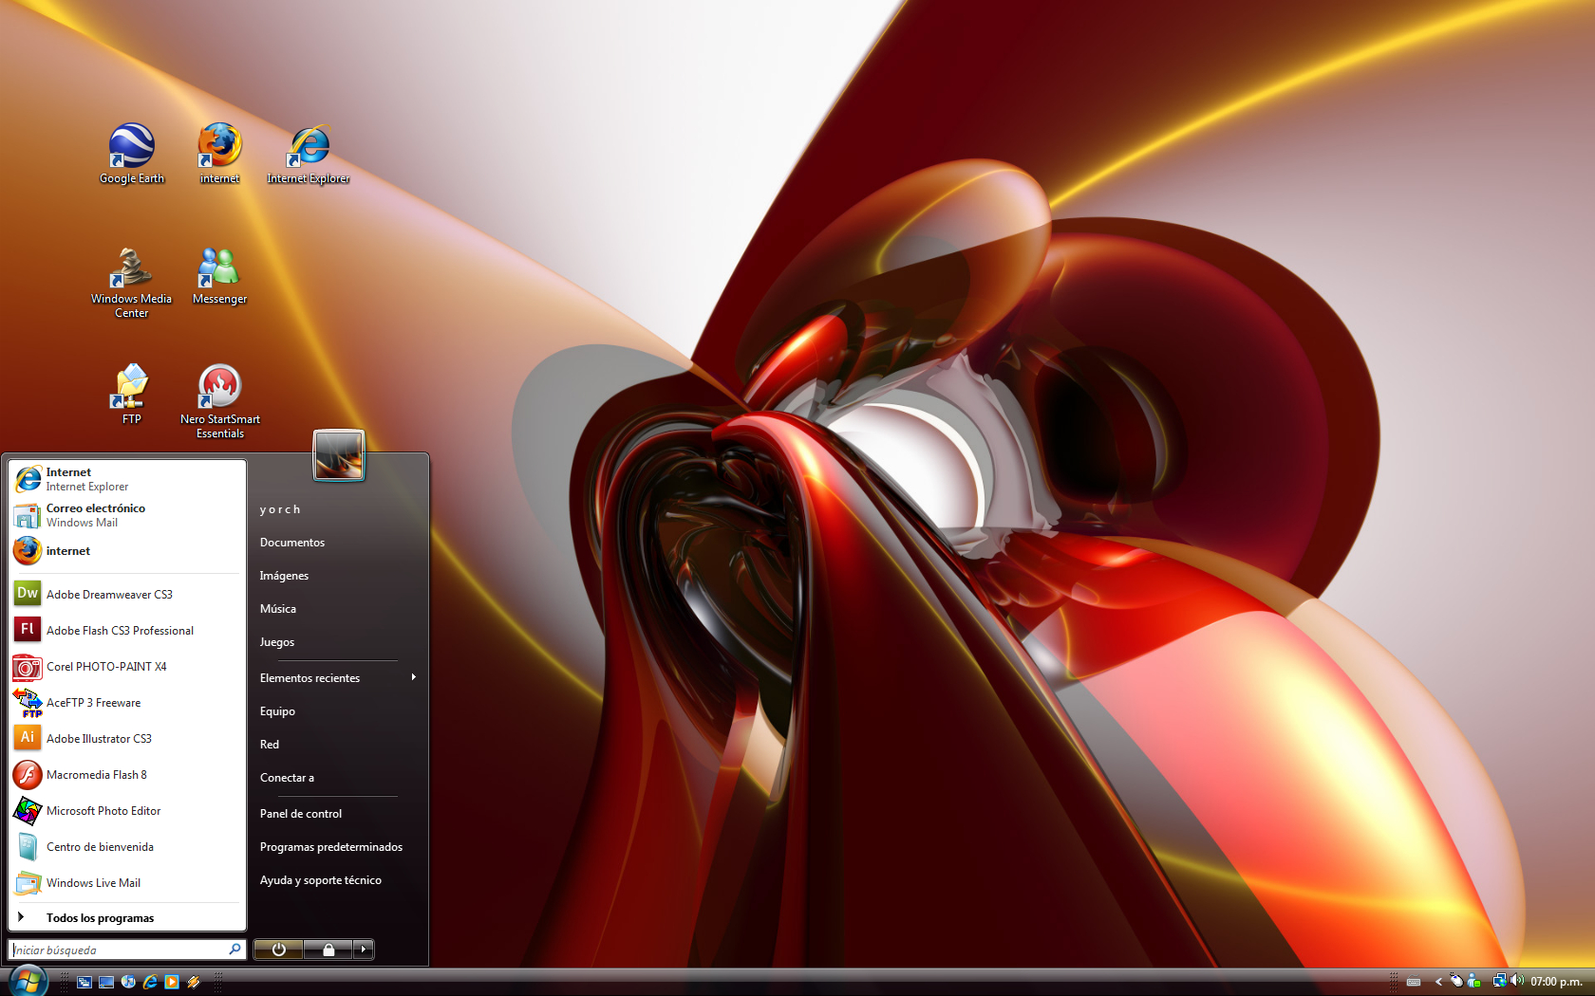Open the Firefox 'internet' desktop shortcut

coord(219,154)
